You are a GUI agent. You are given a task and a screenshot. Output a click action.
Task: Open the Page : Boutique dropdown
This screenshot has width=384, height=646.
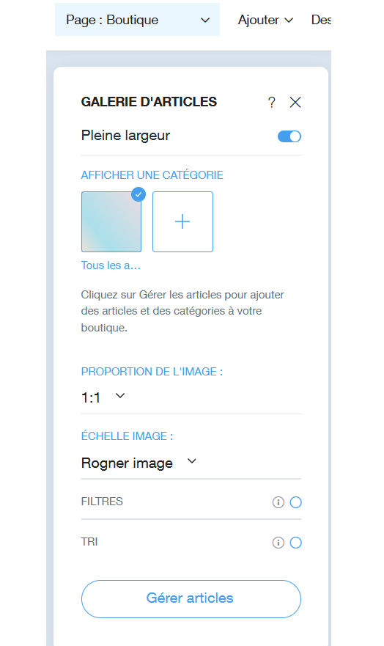coord(138,20)
